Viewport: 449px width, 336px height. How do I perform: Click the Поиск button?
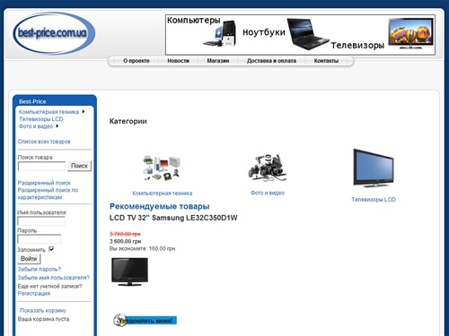(79, 166)
